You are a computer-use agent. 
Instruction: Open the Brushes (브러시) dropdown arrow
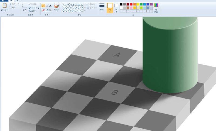coord(57,12)
